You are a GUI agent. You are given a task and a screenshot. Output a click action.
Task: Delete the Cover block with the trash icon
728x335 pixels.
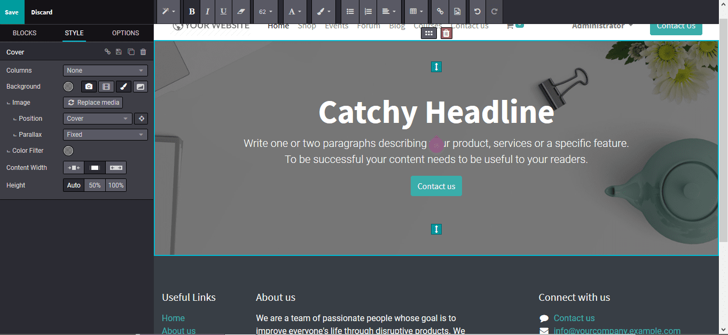point(143,52)
